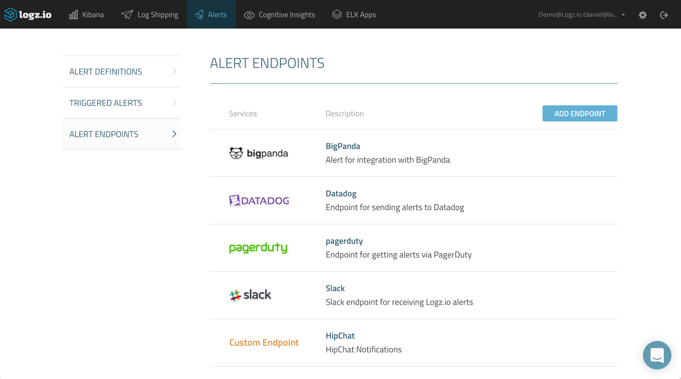Expand Triggered Alerts chevron

coord(174,103)
